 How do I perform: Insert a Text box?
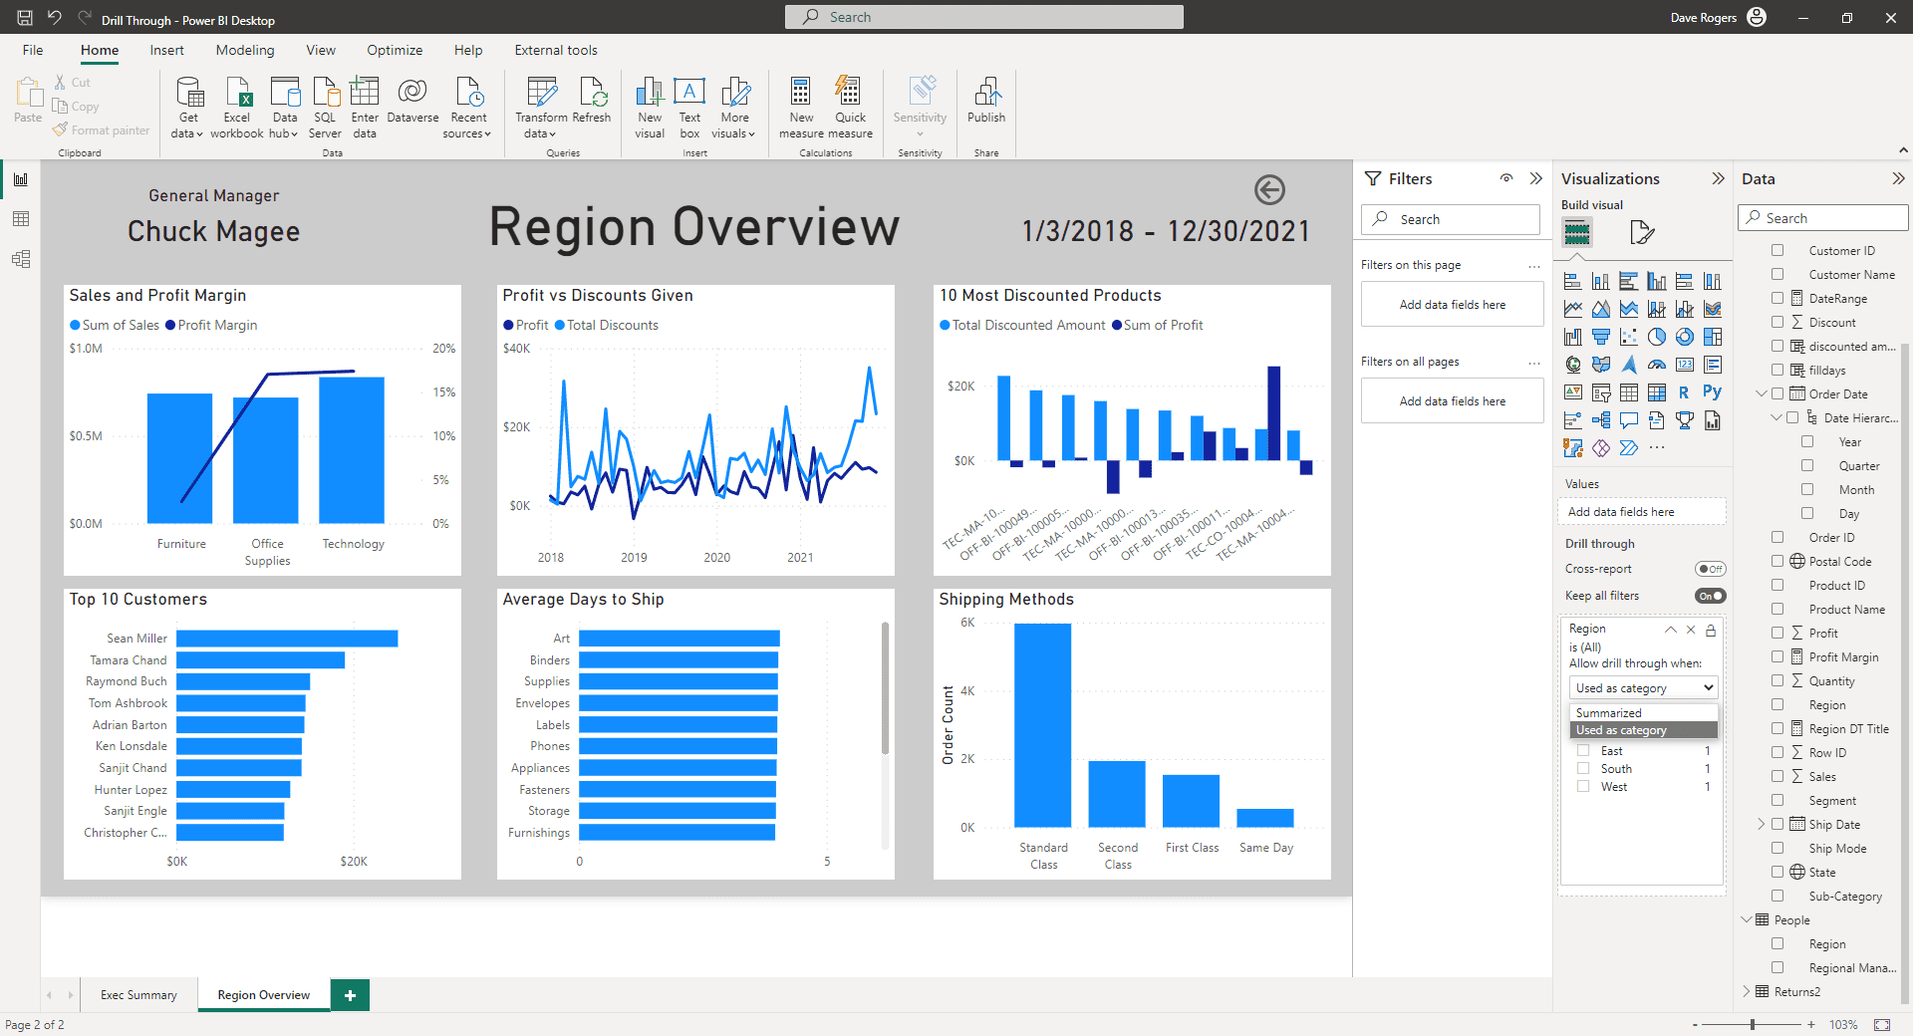[x=689, y=93]
